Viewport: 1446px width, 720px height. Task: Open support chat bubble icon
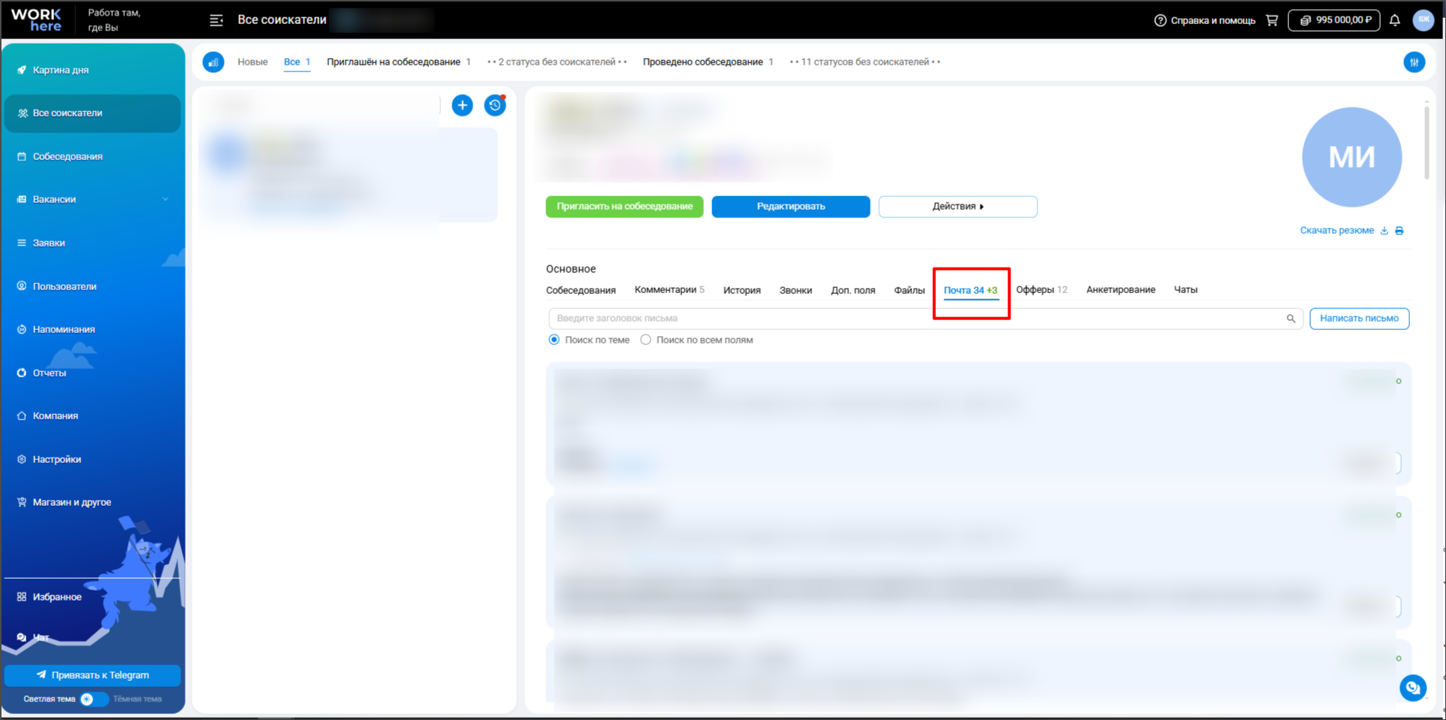pos(1413,687)
